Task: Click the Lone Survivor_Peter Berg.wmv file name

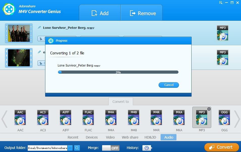Action: [x=69, y=28]
